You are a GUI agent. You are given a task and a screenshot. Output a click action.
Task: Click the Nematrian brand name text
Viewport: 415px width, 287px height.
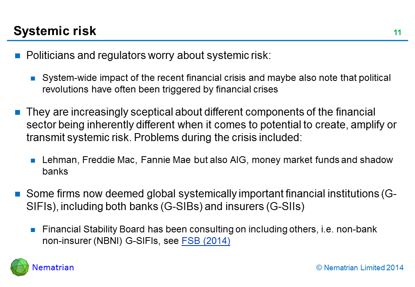pos(53,267)
